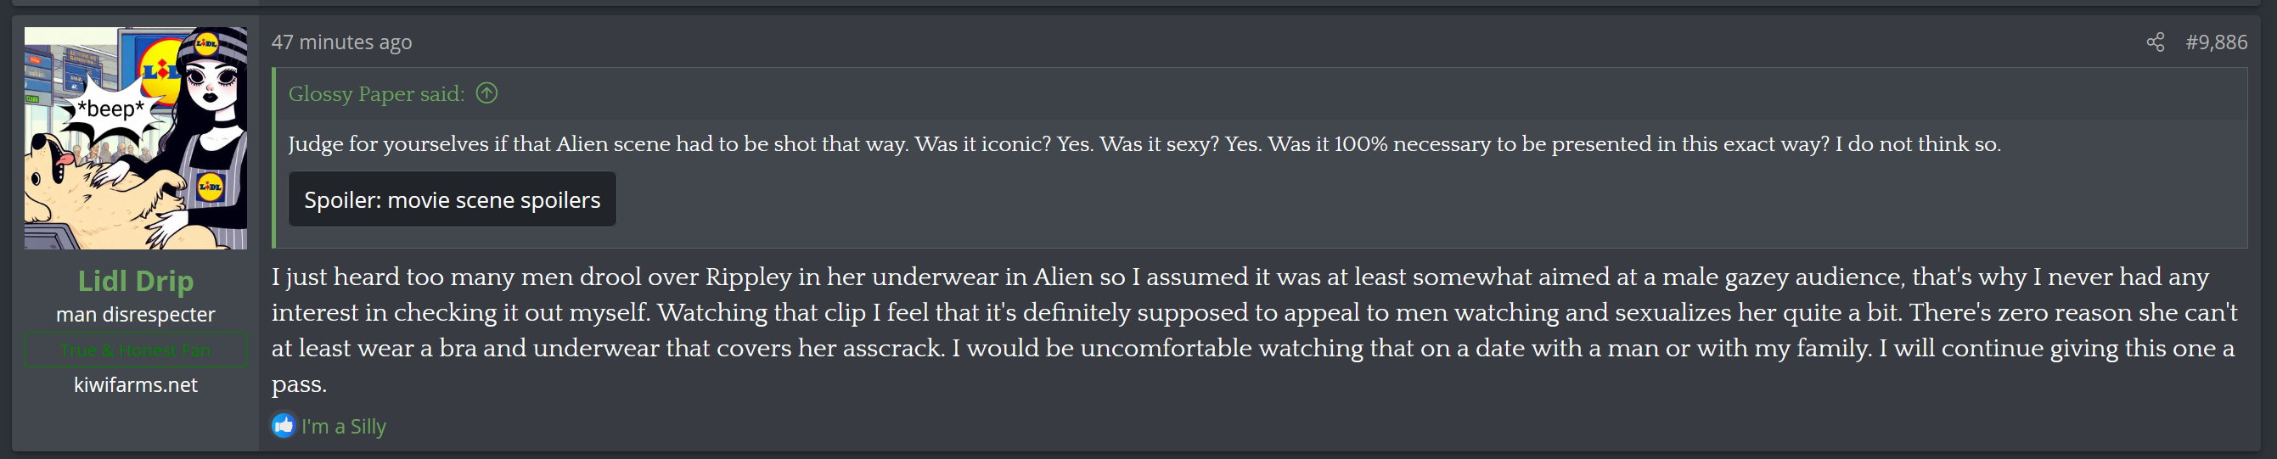Open the post permalink #9,886
The height and width of the screenshot is (459, 2277).
point(2216,42)
